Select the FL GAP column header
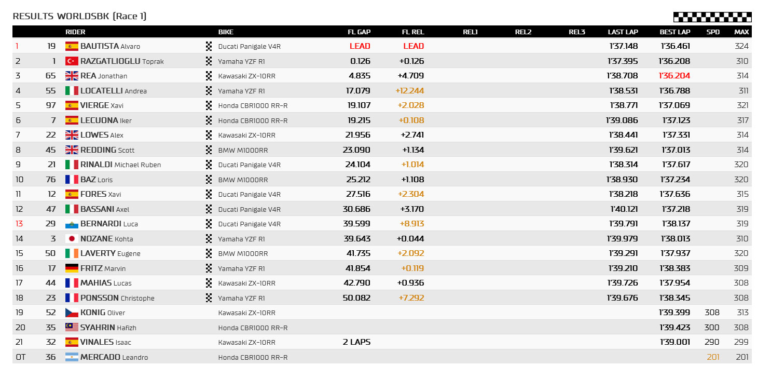 [359, 32]
